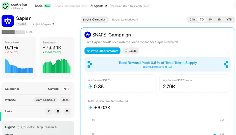Click the Sapien icon in SNAPS Campaign header
The width and height of the screenshot is (236, 135).
pos(87,35)
